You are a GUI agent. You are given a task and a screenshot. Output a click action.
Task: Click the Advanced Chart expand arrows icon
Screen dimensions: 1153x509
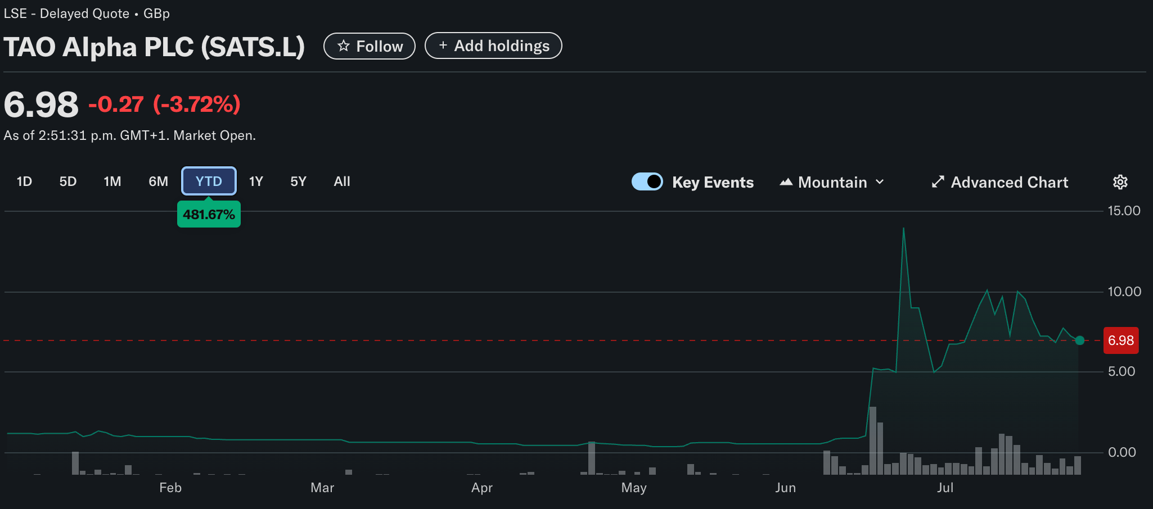938,182
